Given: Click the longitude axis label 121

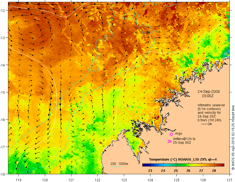Looking at the screenshot, I should 71,180.
